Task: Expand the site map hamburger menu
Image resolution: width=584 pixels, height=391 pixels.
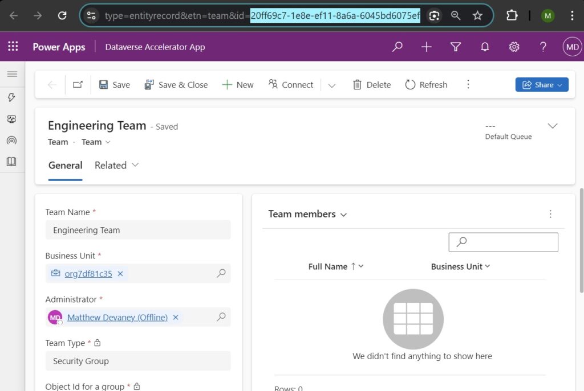Action: pos(13,74)
